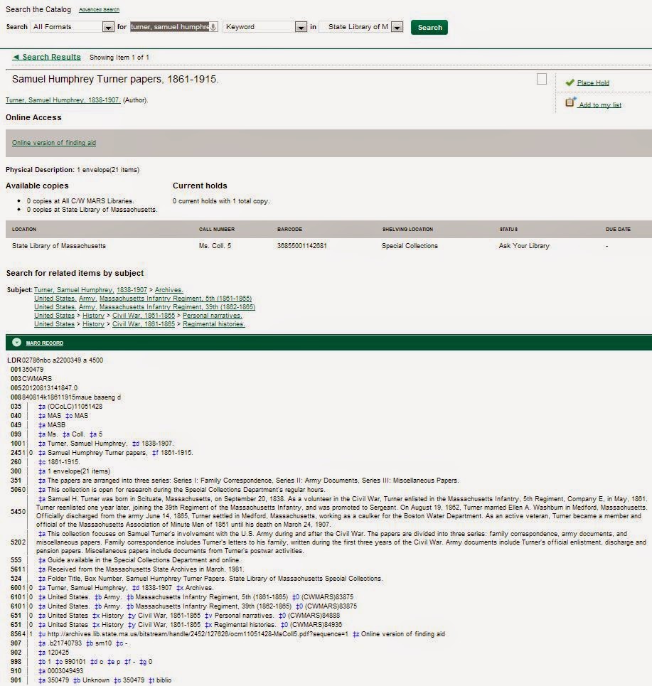Click United States link in Regimental histories row
This screenshot has width=652, height=686.
click(x=54, y=324)
